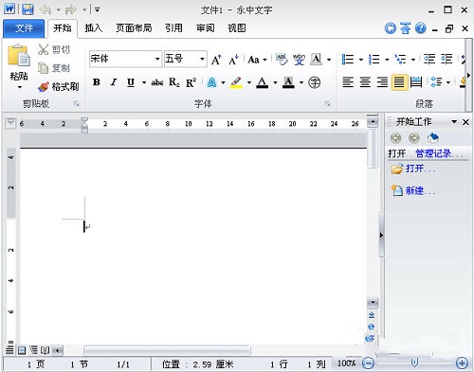The width and height of the screenshot is (474, 372).
Task: Toggle bulleted list button
Action: (x=348, y=59)
